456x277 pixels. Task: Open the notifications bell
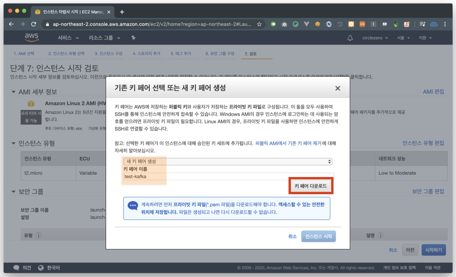[350, 38]
